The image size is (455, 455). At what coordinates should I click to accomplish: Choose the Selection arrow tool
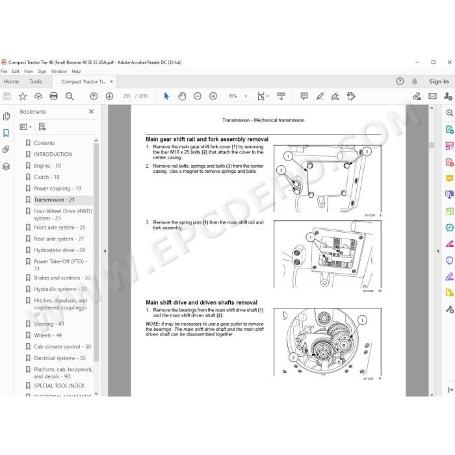pyautogui.click(x=166, y=96)
